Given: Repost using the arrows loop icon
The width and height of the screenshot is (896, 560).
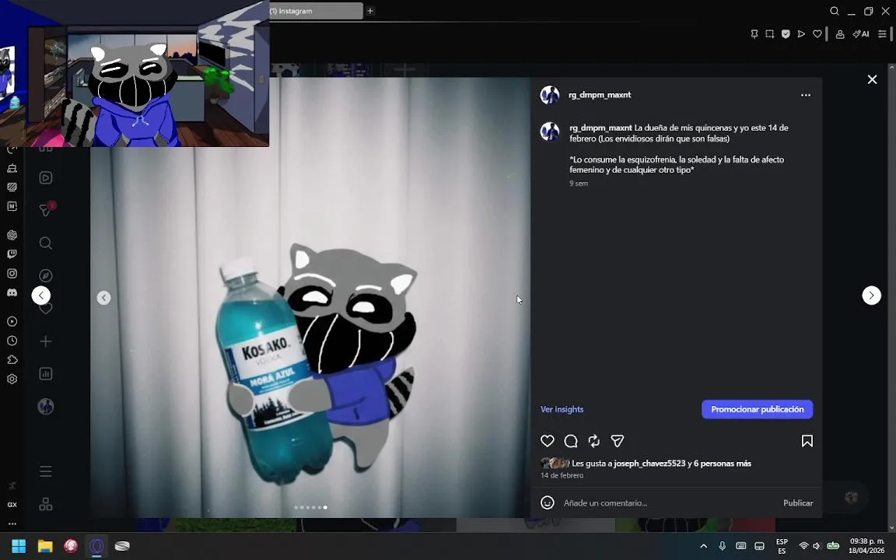Looking at the screenshot, I should click(593, 440).
